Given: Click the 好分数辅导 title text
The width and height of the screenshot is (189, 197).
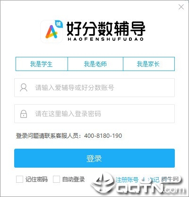Looking at the screenshot, I should [106, 29].
